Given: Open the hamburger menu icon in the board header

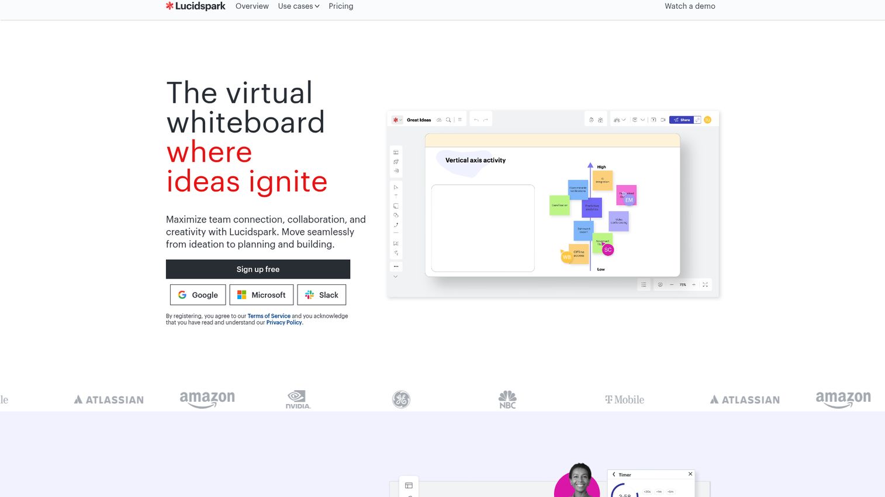Looking at the screenshot, I should tap(459, 120).
